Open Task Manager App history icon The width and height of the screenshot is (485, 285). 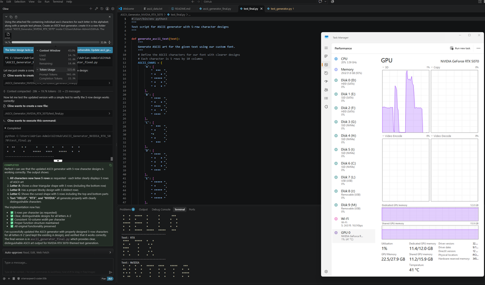click(x=326, y=73)
